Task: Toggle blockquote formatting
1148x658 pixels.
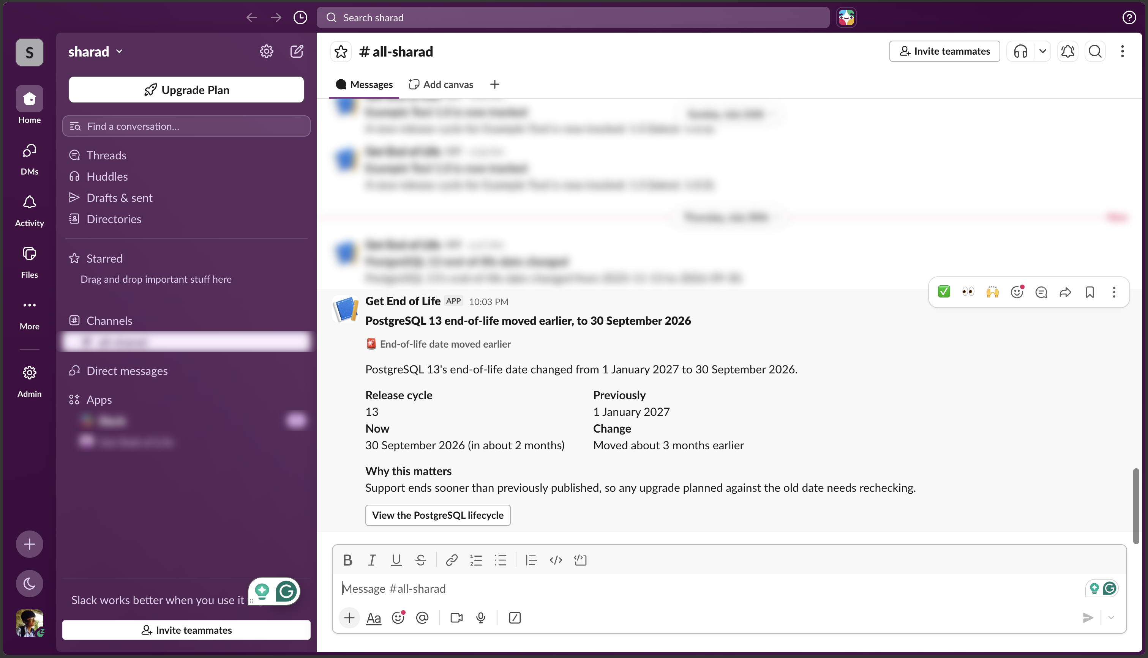Action: (x=531, y=560)
